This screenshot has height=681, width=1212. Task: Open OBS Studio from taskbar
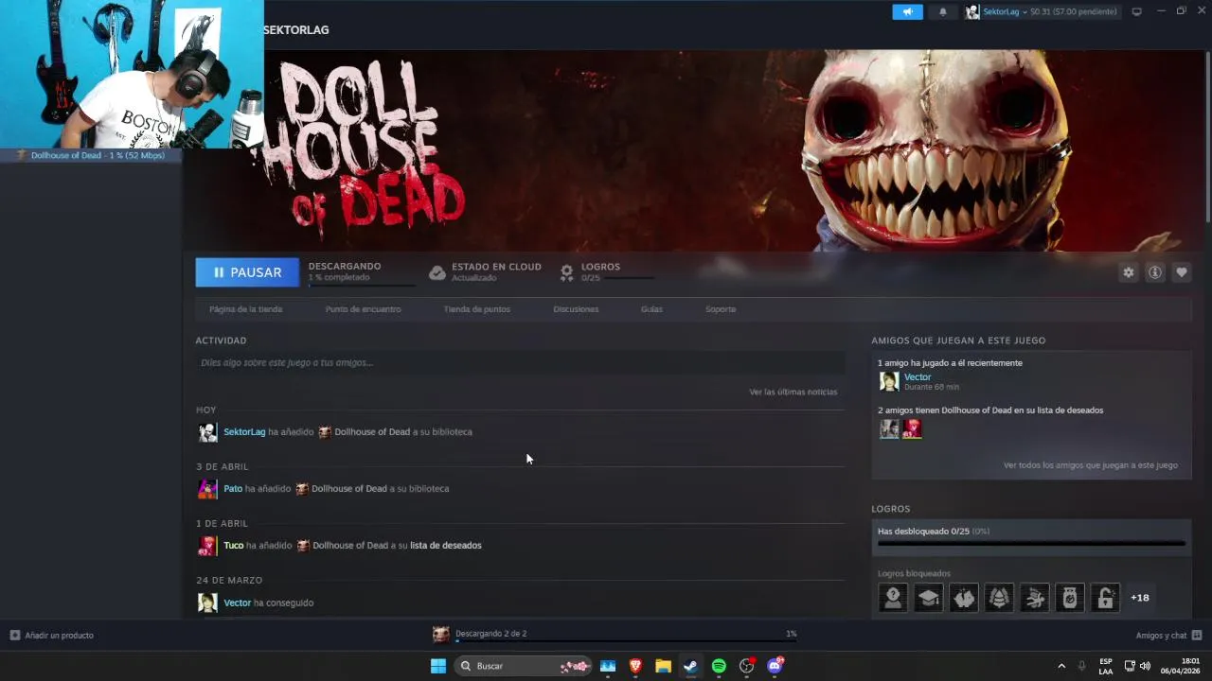(x=746, y=666)
